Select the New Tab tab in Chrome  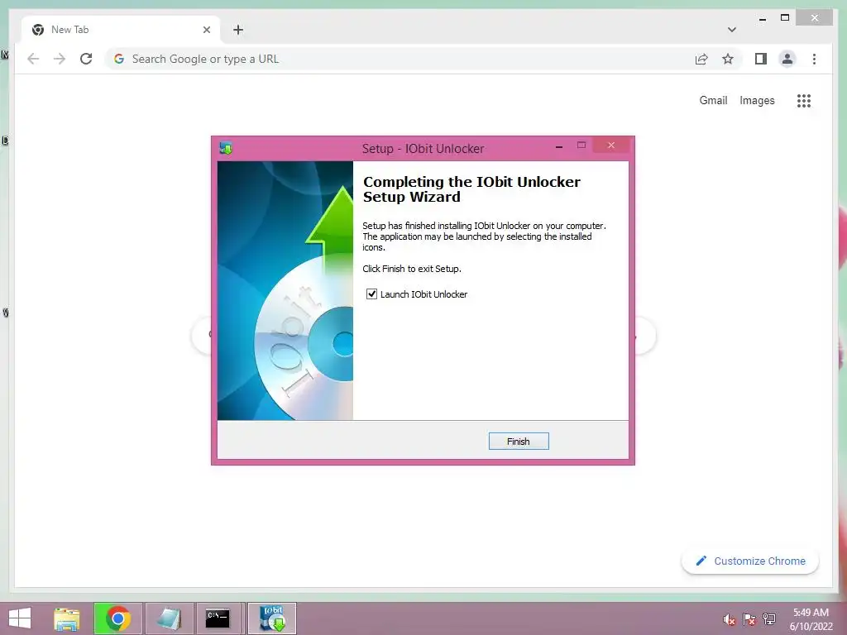pos(122,30)
